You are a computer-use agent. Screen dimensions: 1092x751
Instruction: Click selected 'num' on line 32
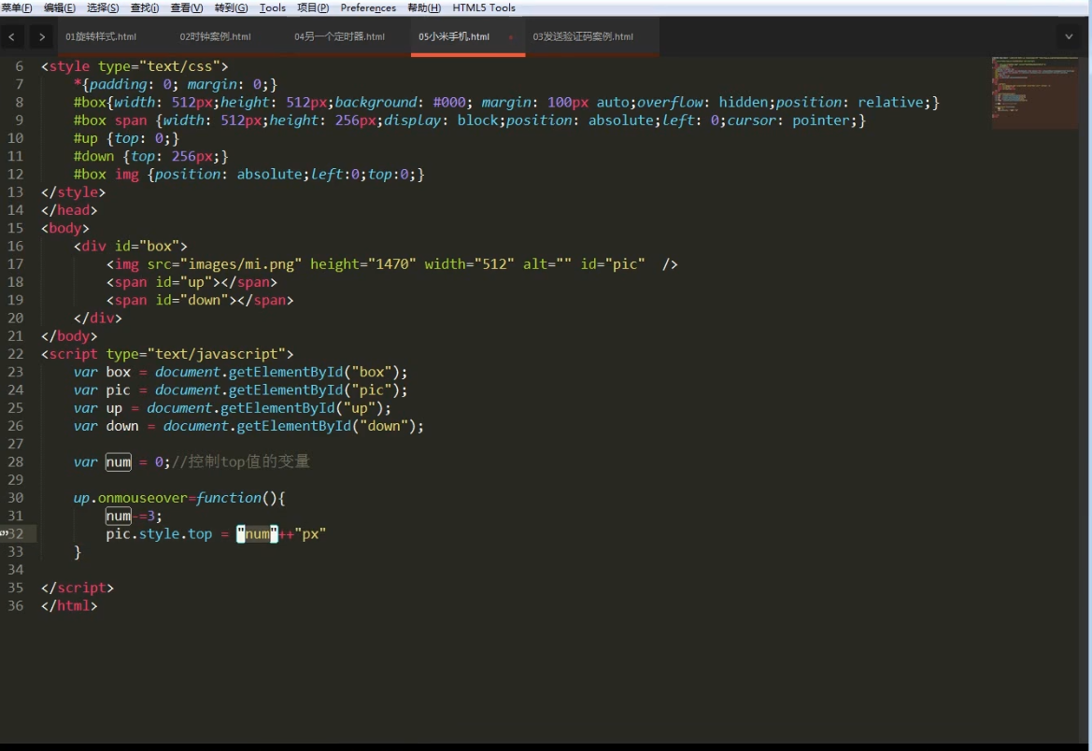coord(257,534)
